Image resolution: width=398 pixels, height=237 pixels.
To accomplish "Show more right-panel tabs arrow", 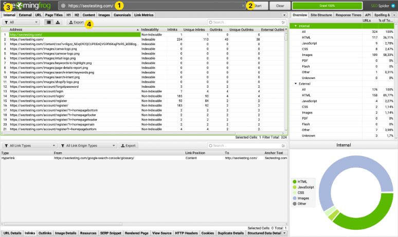I will 395,15.
